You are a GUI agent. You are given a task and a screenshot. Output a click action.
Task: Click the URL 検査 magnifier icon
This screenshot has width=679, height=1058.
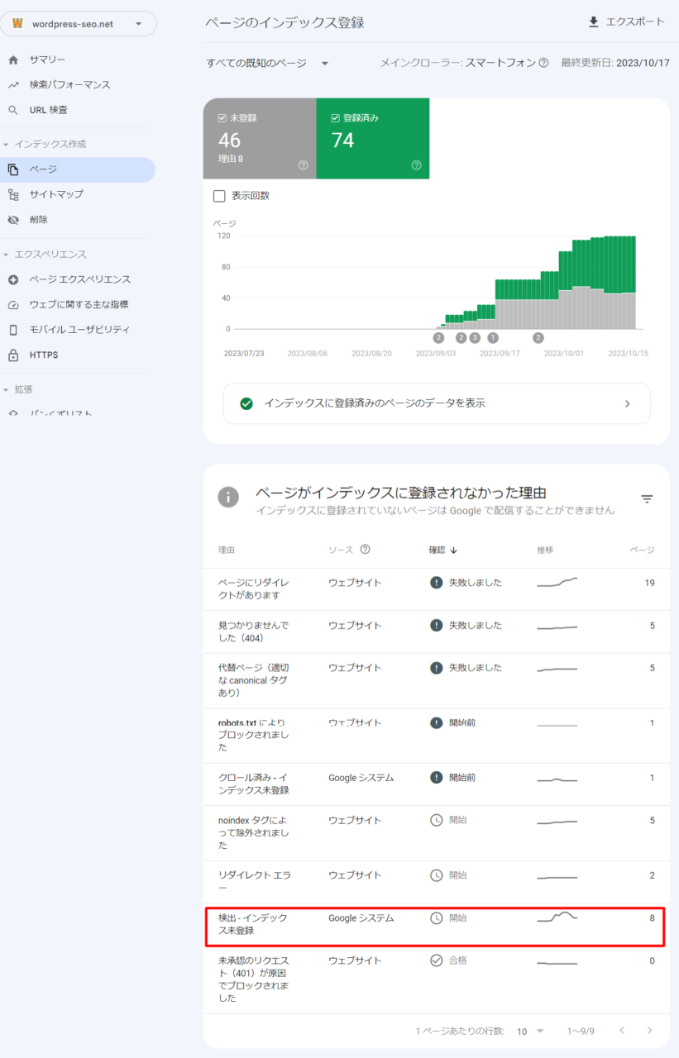tap(12, 110)
